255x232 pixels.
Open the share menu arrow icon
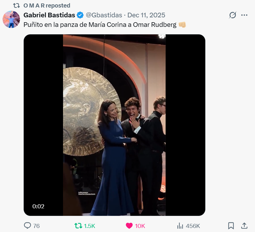244,226
